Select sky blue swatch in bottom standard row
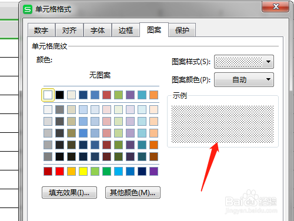The width and height of the screenshot is (294, 221). pos(118,171)
